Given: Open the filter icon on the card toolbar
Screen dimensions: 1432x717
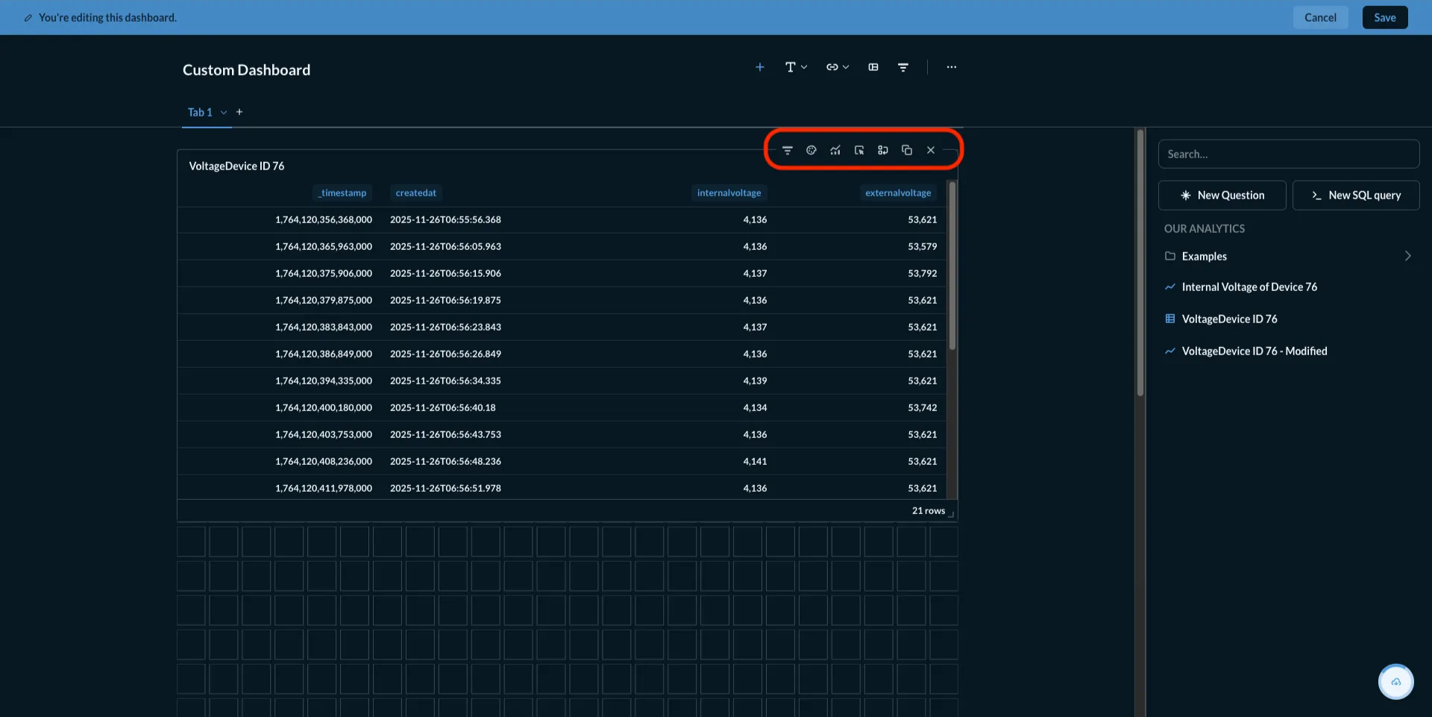Looking at the screenshot, I should click(788, 150).
